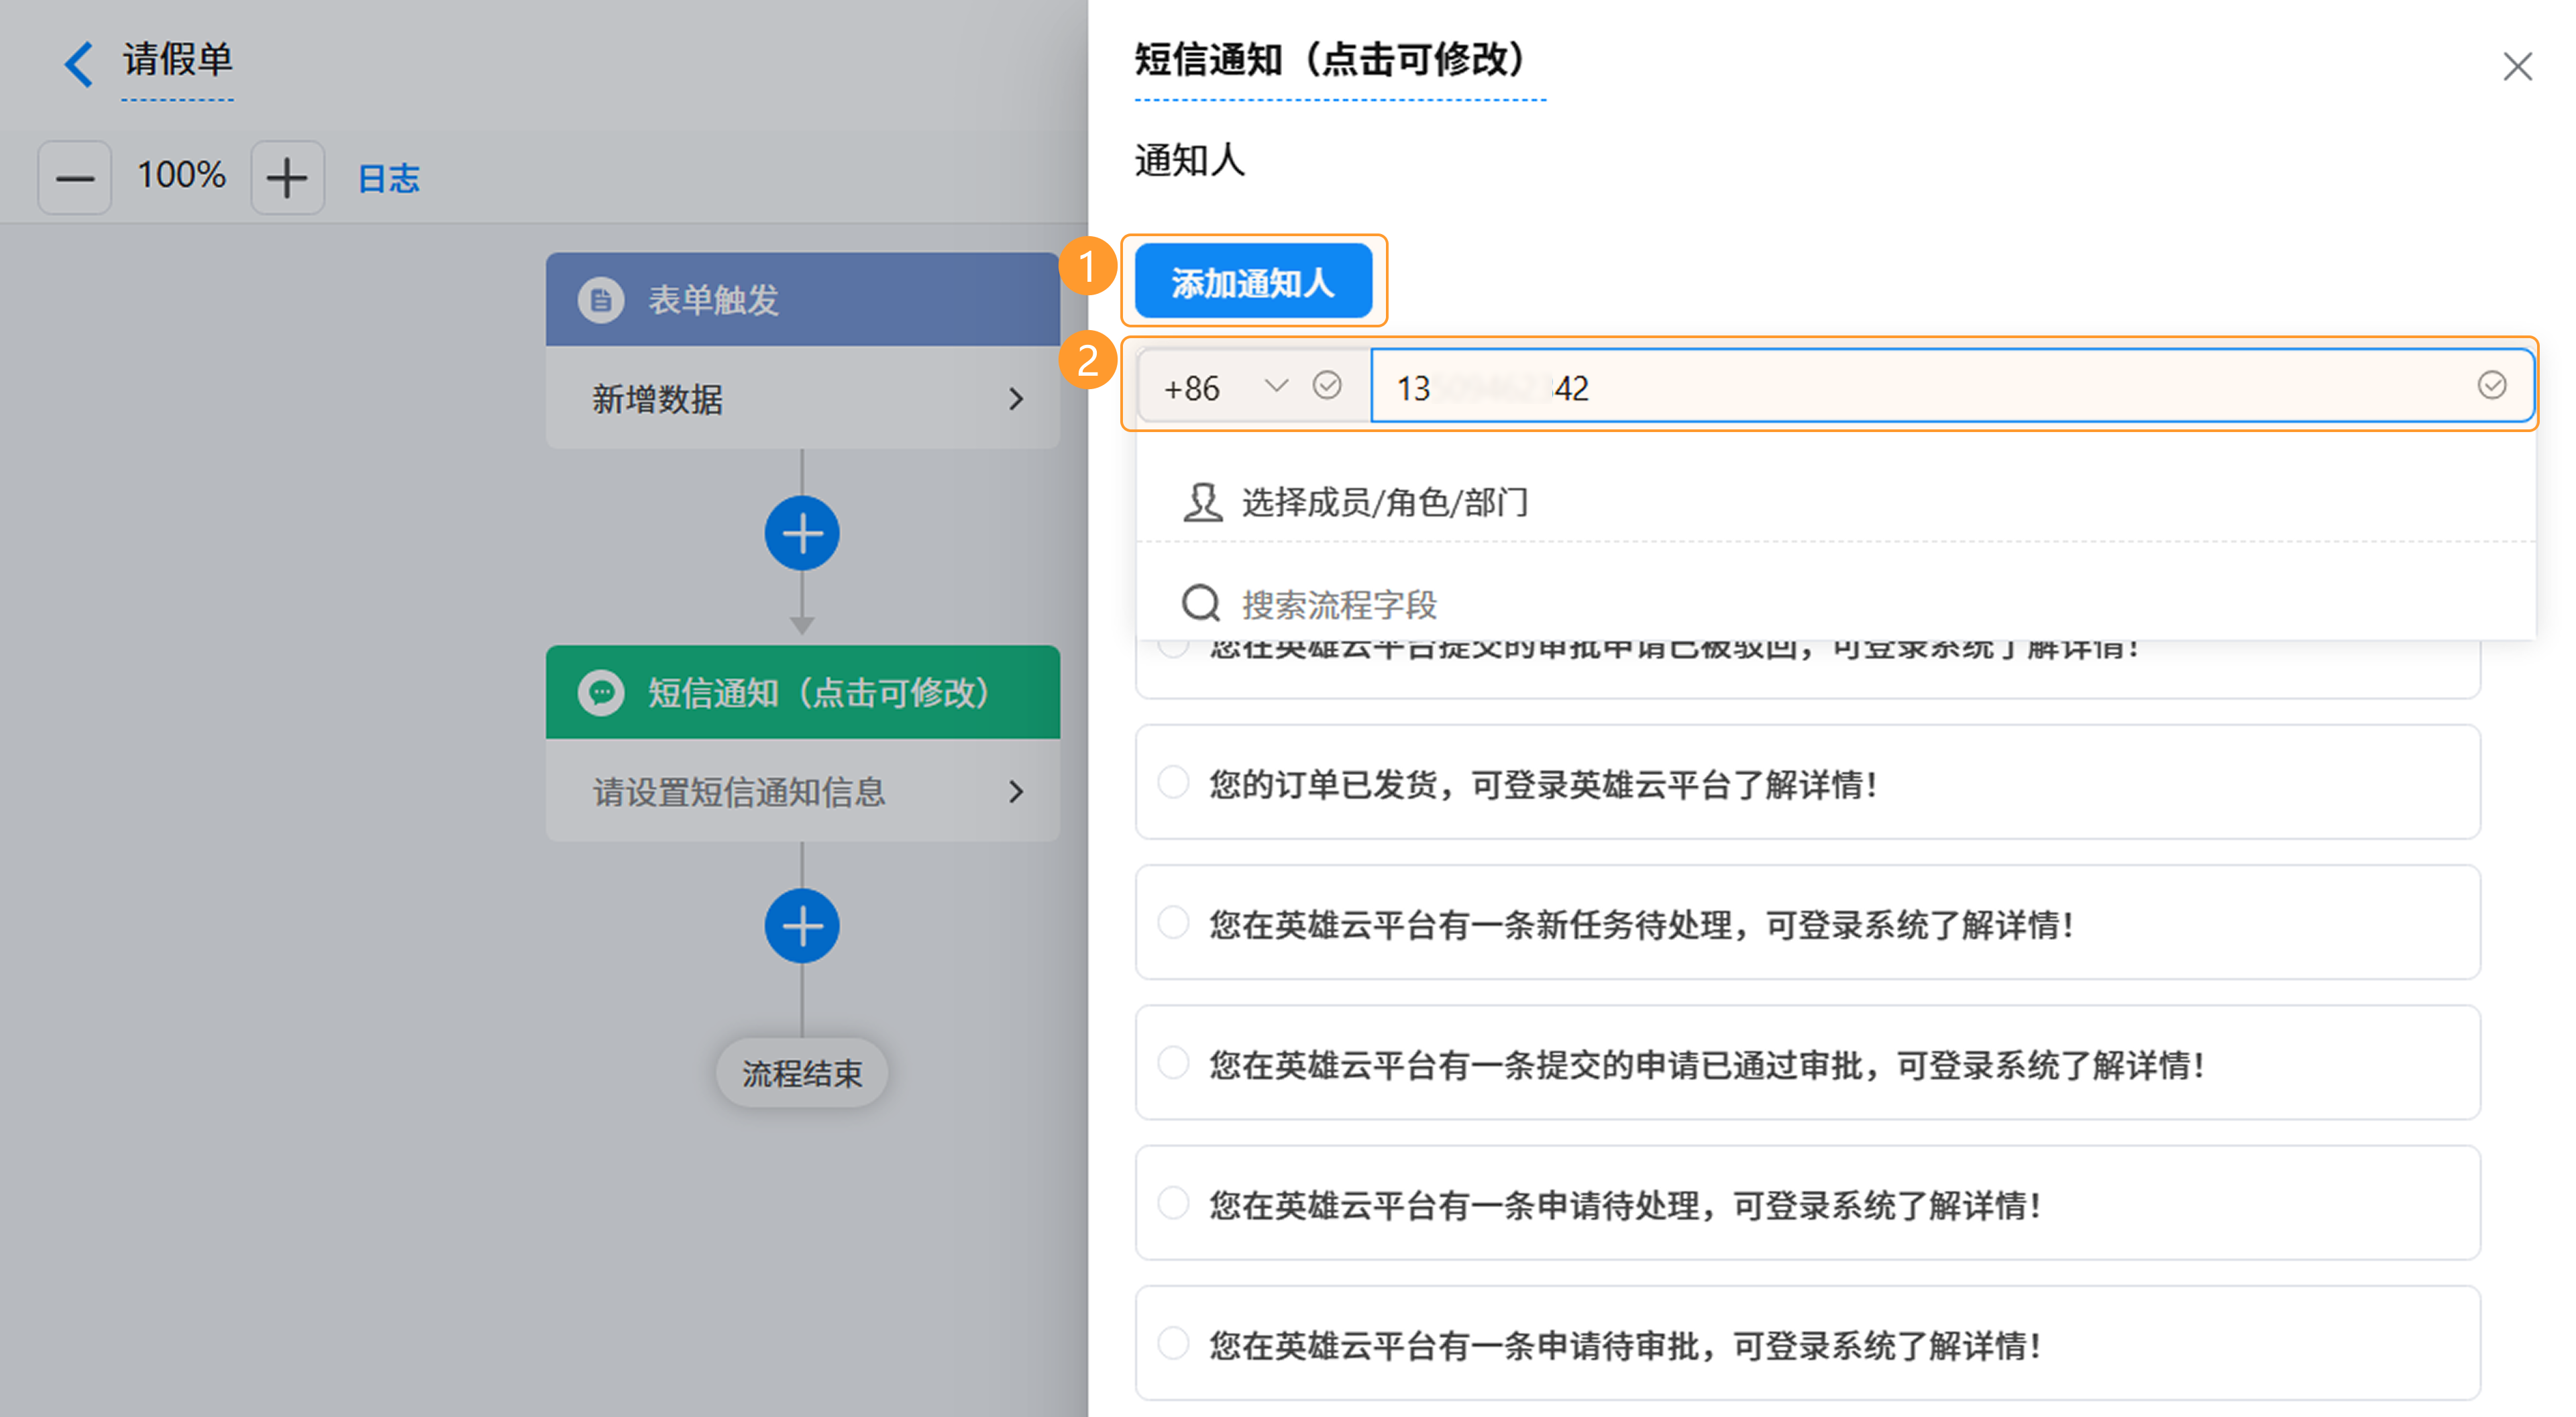Open 请设置短信通知信息 row chevron
Image resolution: width=2576 pixels, height=1417 pixels.
click(1016, 792)
